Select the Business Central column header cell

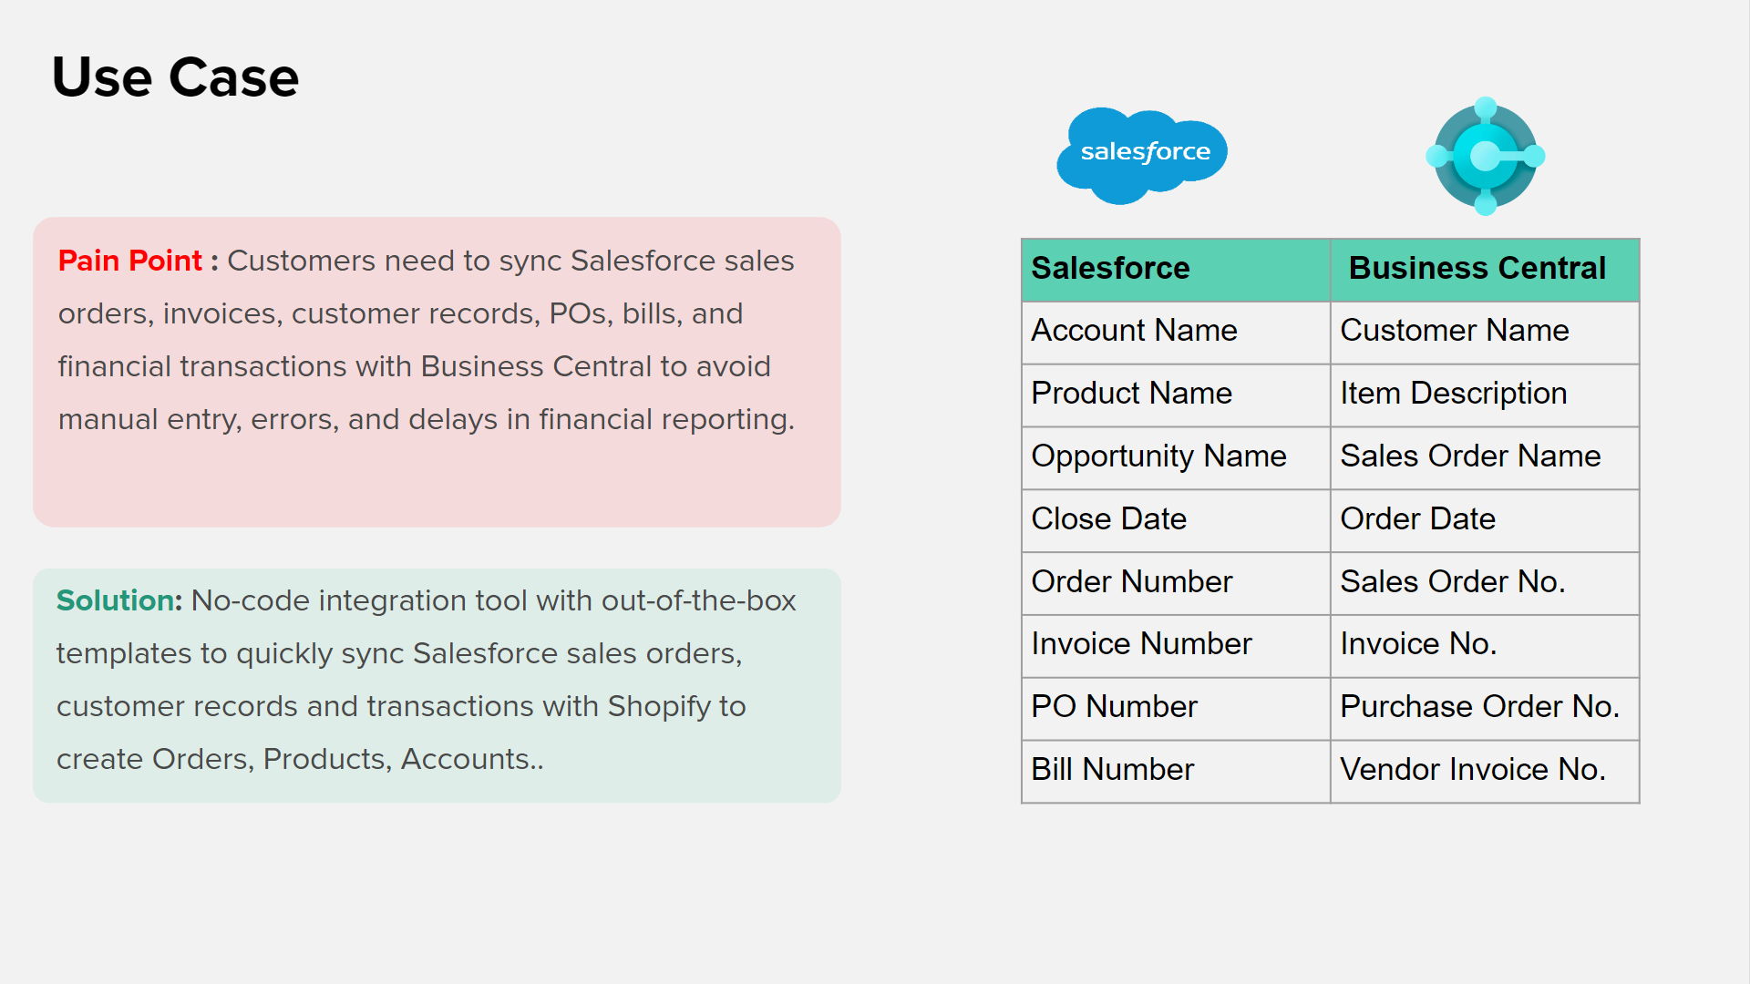tap(1484, 269)
